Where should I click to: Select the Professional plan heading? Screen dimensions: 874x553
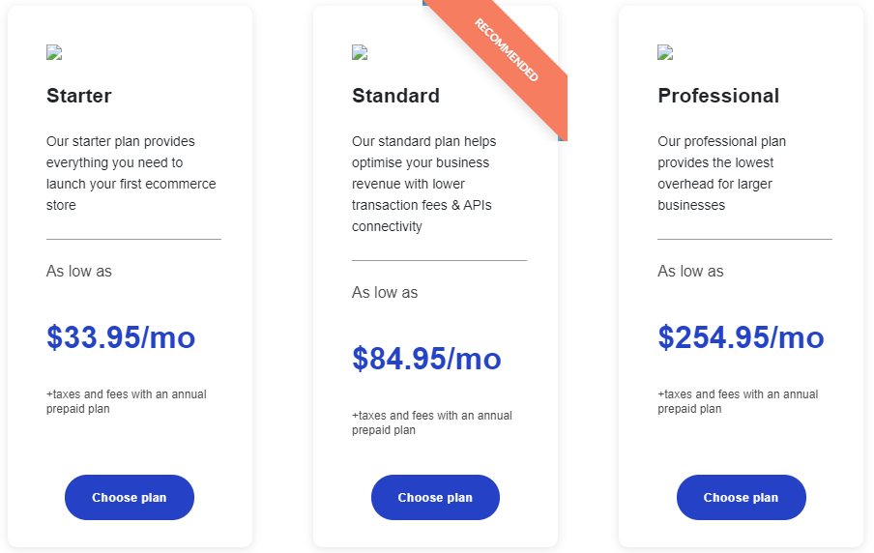click(x=718, y=96)
